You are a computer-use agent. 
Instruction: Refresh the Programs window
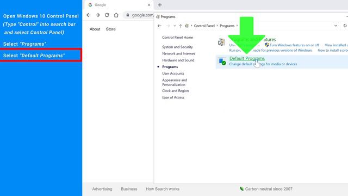tap(345, 26)
